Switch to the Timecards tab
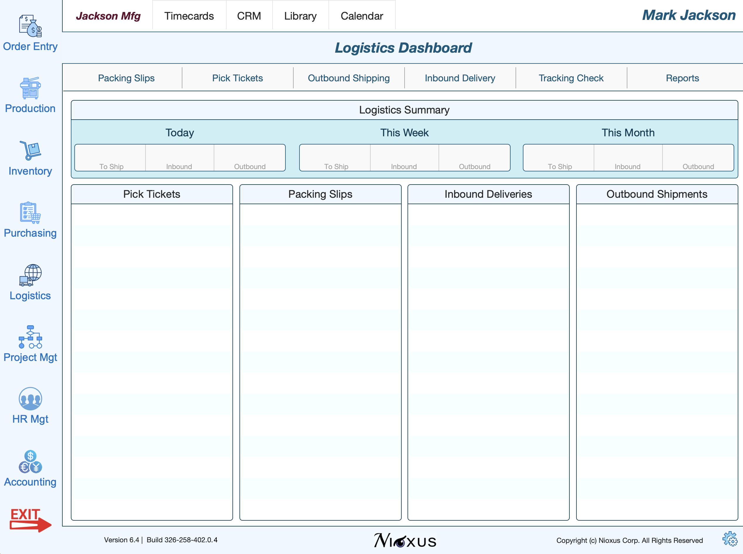The height and width of the screenshot is (554, 743). (x=189, y=16)
